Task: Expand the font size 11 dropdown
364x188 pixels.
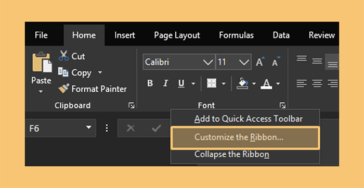Action: [244, 62]
